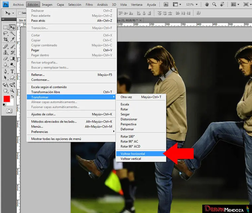Select the Horizontal Type tool
Image resolution: width=252 pixels, height=213 pixels.
[12, 72]
